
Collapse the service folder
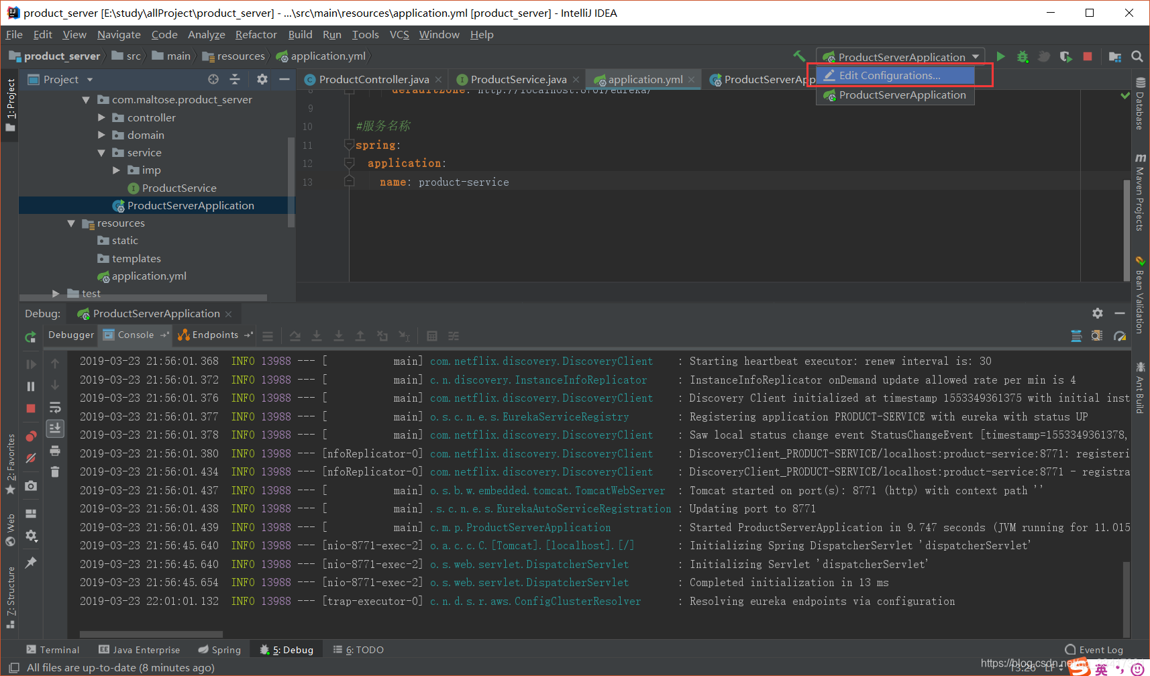(x=101, y=153)
